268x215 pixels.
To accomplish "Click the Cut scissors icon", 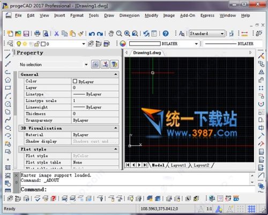I will [56, 34].
